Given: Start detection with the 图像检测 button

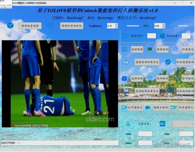Looking at the screenshot, I should (x=162, y=49).
